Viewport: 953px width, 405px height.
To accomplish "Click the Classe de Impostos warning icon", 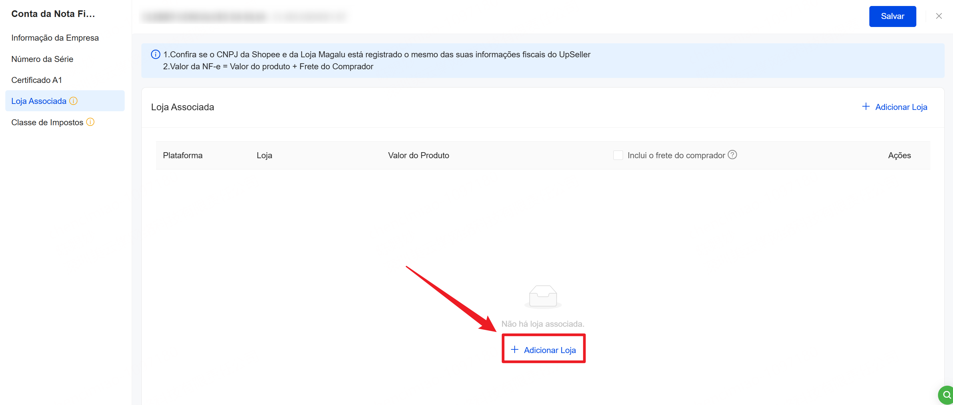I will click(x=90, y=122).
